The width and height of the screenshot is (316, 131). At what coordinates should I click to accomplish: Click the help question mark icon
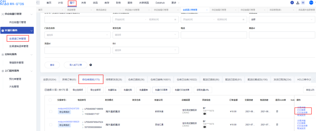[x=91, y=65]
